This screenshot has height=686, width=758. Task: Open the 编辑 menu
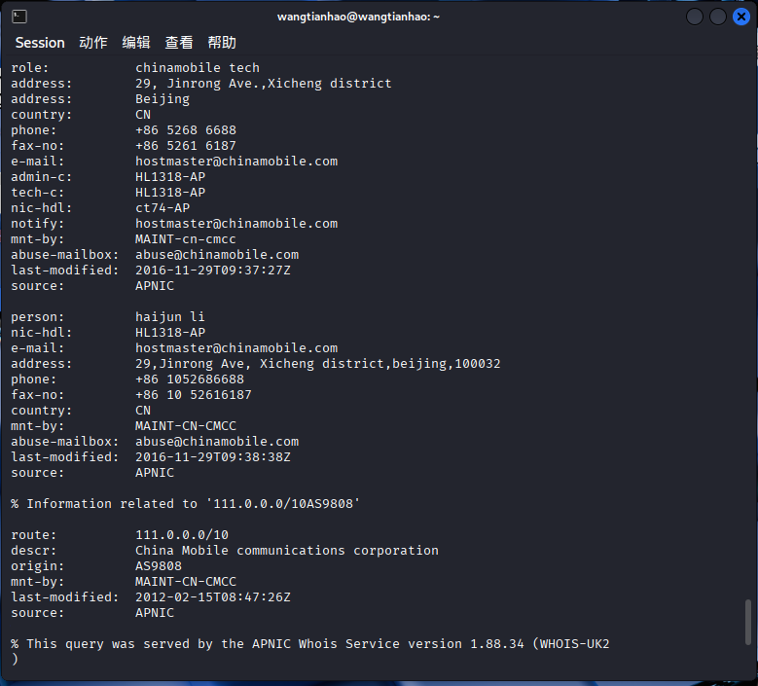(136, 43)
